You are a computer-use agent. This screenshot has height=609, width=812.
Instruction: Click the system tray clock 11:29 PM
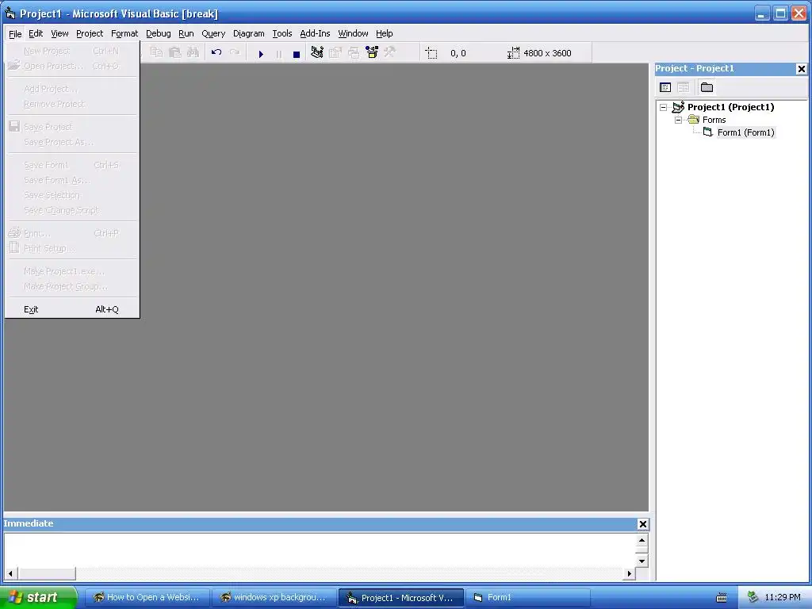coord(783,598)
